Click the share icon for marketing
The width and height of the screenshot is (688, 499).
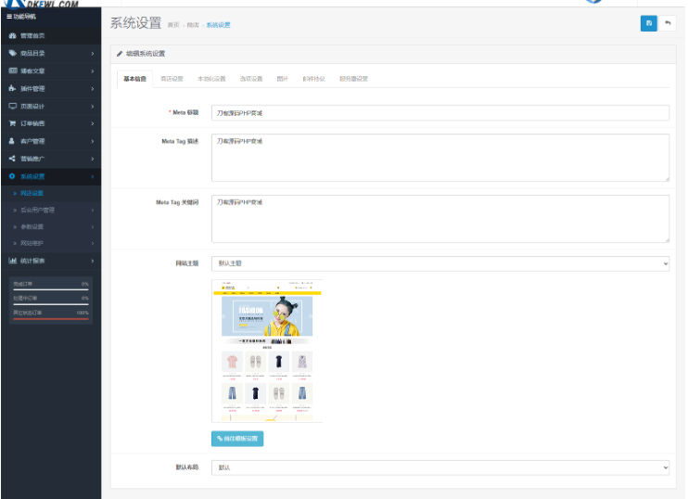click(12, 159)
